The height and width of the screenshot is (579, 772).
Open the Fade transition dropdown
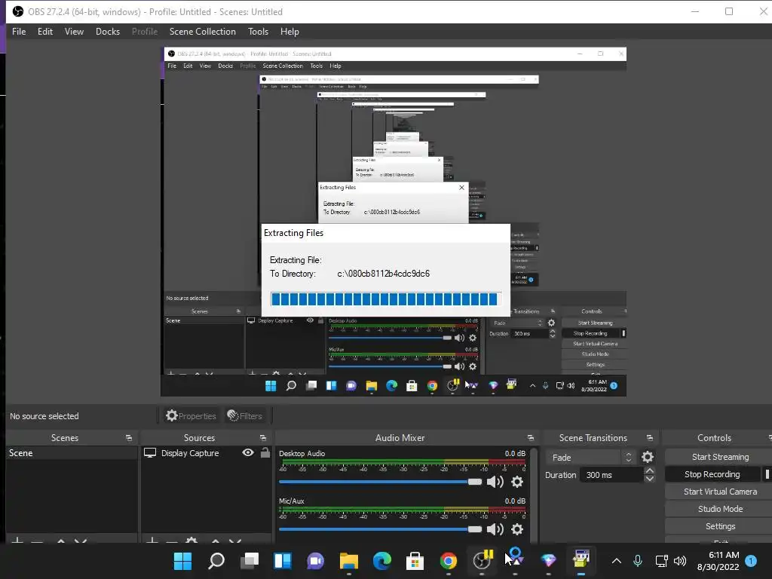(x=590, y=458)
